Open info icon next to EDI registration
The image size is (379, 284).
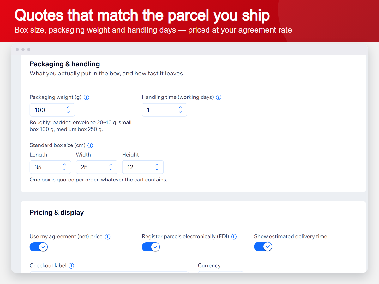(234, 237)
